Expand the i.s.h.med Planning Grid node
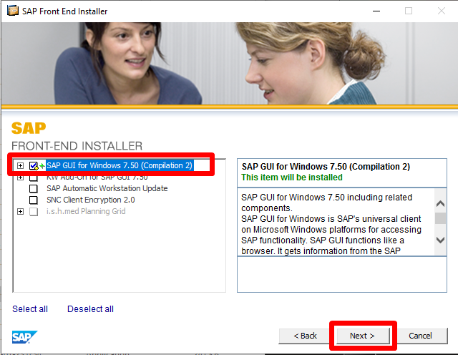Image resolution: width=458 pixels, height=355 pixels. [20, 212]
